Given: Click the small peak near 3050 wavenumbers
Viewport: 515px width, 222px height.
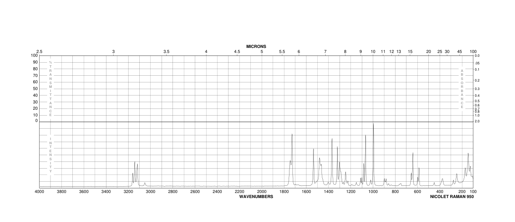Looking at the screenshot, I should [x=145, y=184].
